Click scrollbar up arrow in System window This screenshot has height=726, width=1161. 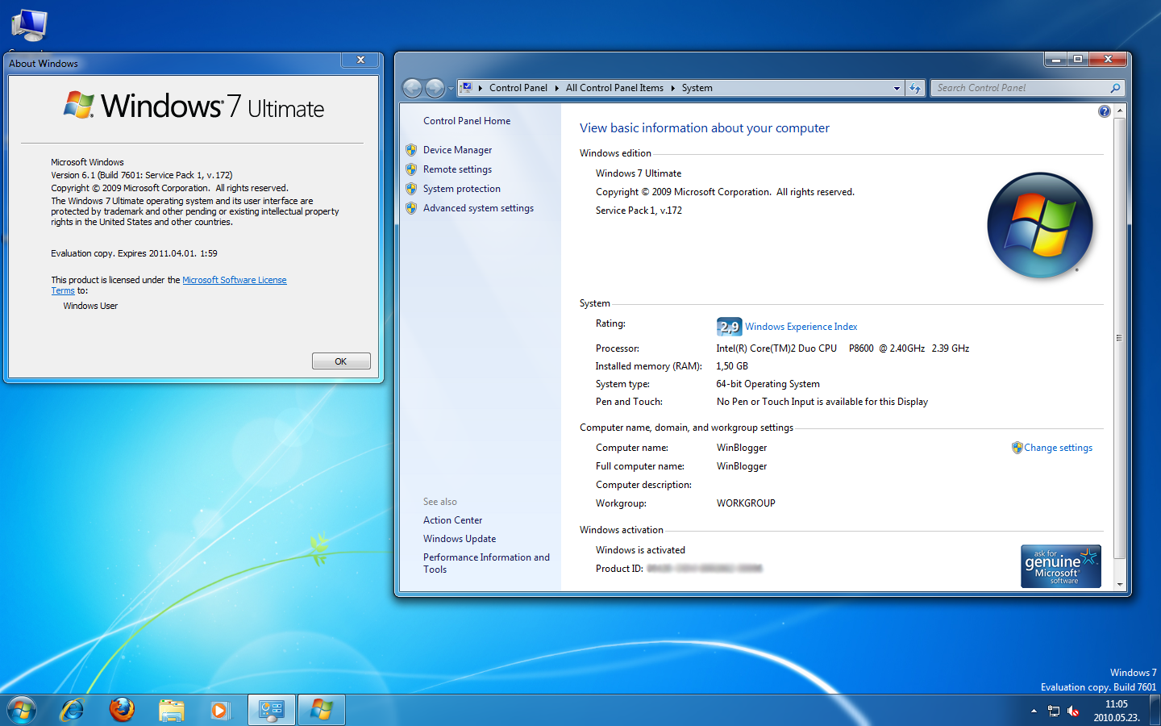(x=1120, y=111)
